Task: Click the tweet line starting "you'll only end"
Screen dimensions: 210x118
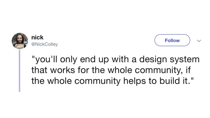Action: click(116, 59)
